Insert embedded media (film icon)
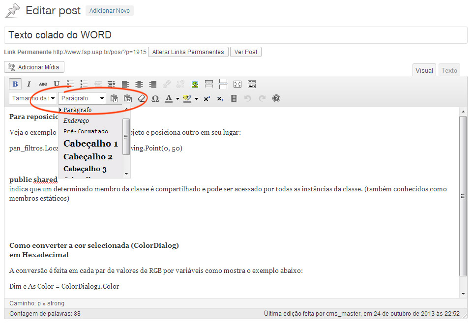Image resolution: width=474 pixels, height=328 pixels. click(x=234, y=98)
